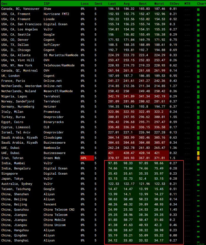This screenshot has width=206, height=245.
Task: Click the Sent column header
Action: point(98,4)
